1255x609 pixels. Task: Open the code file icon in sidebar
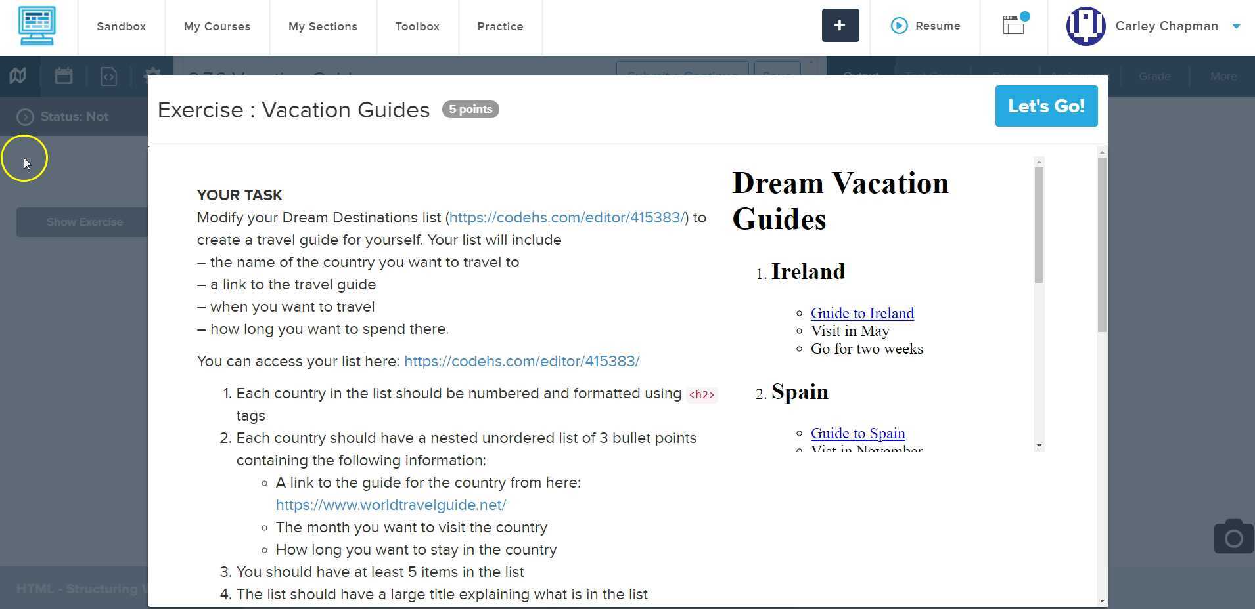[x=108, y=75]
